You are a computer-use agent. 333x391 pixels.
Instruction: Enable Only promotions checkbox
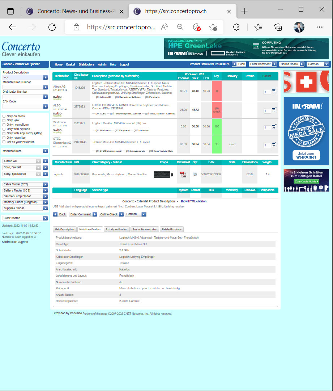[4, 125]
